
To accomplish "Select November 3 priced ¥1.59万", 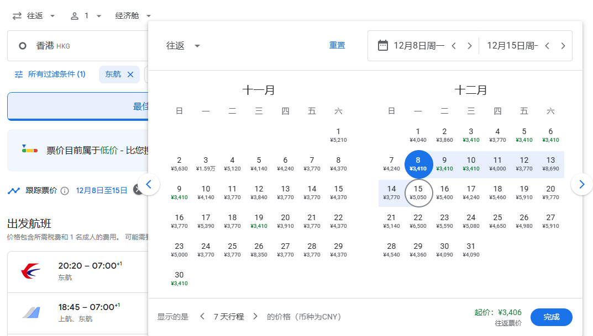I will (x=206, y=164).
